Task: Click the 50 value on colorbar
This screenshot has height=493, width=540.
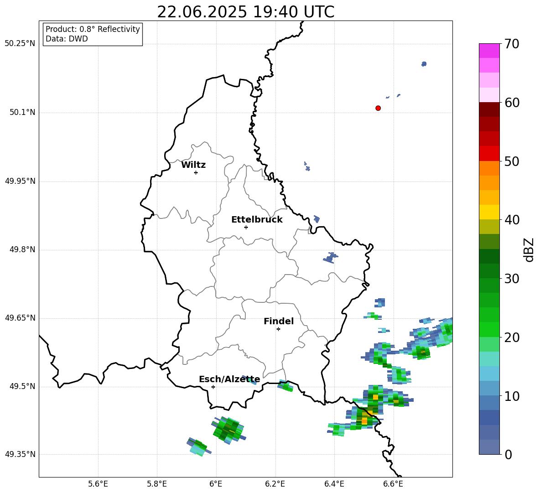Action: coord(512,161)
